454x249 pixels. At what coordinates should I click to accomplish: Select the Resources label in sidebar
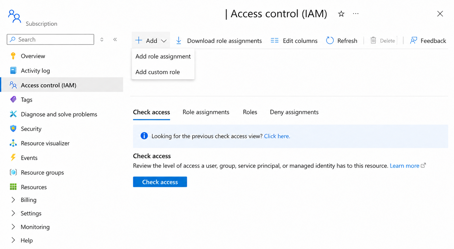(34, 187)
